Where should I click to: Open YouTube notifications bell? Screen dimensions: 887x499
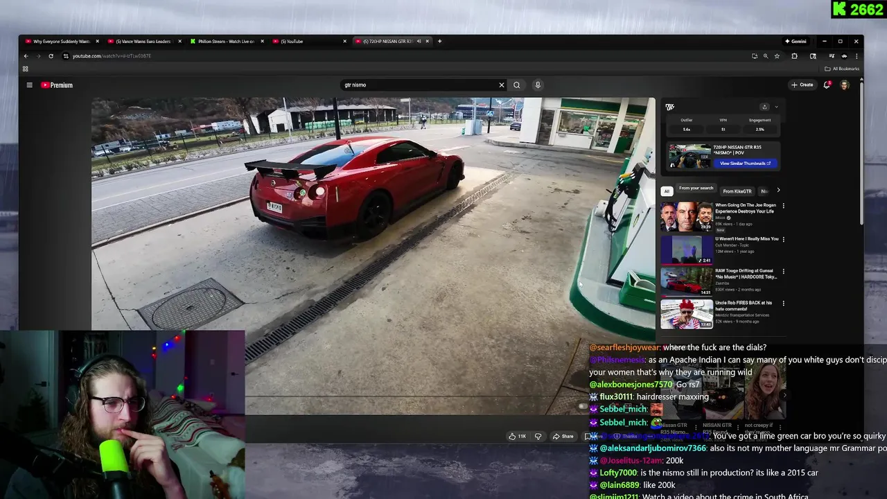(x=827, y=85)
